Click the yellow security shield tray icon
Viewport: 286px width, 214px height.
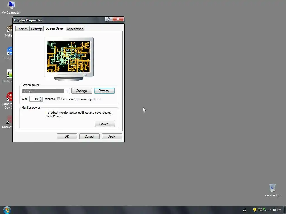click(255, 210)
